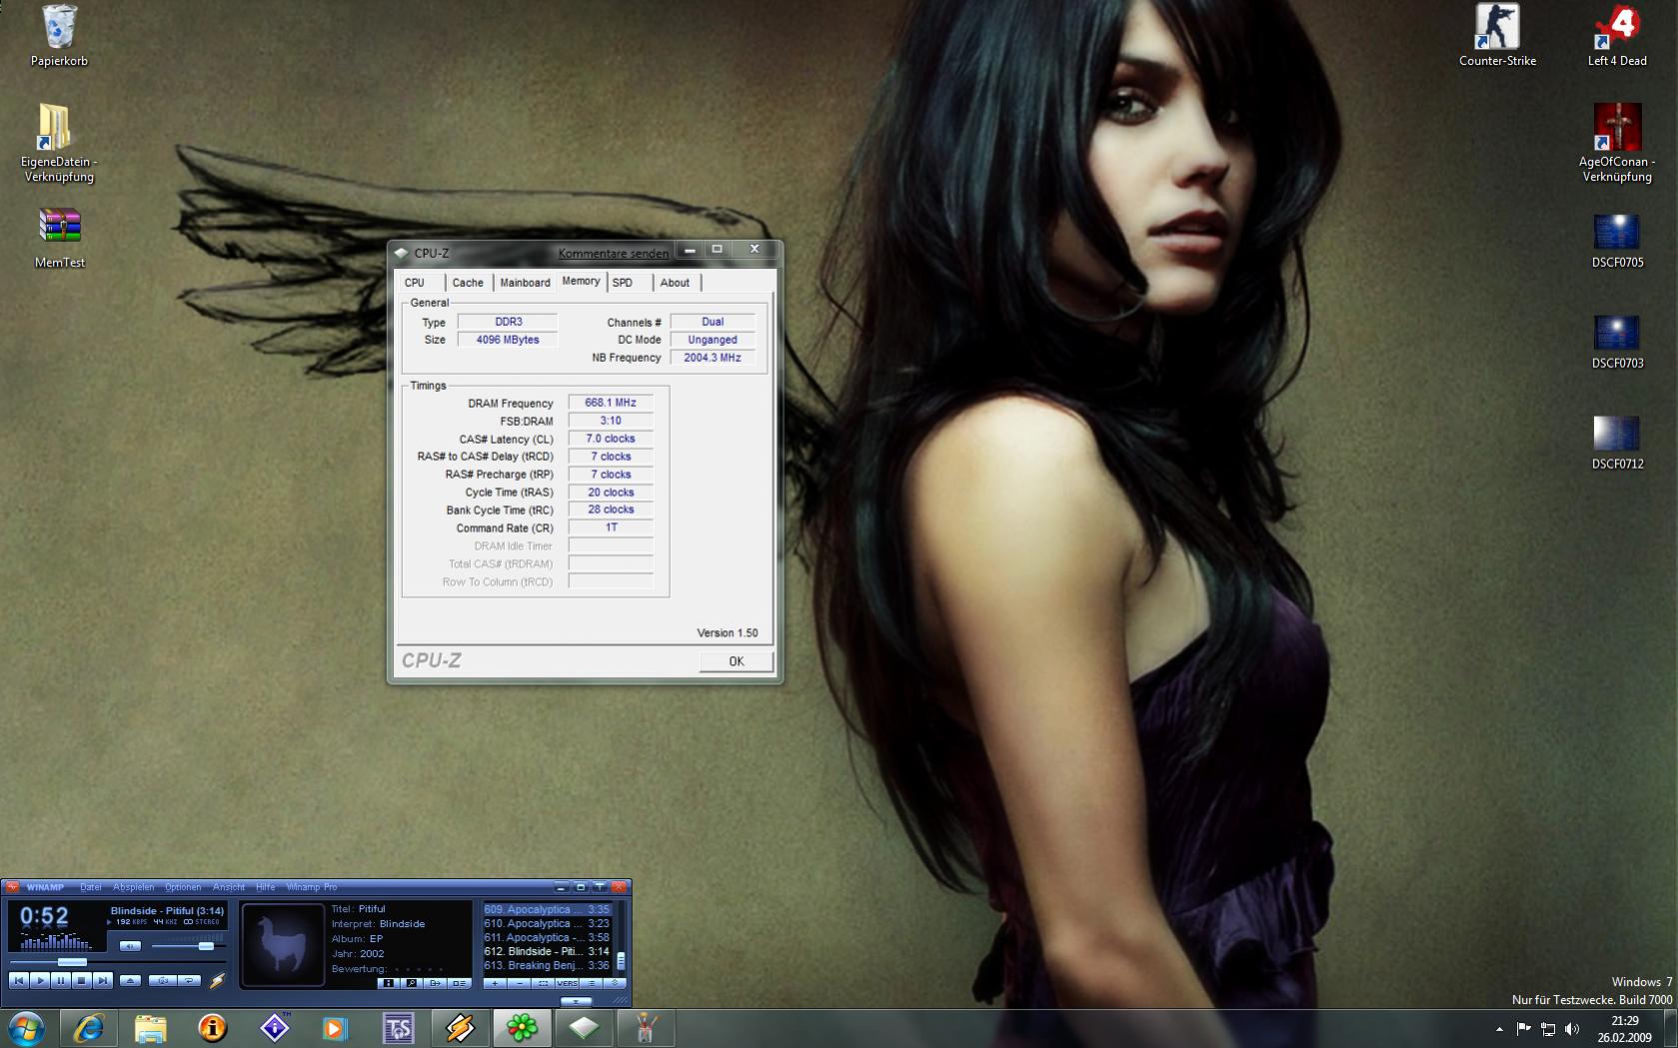This screenshot has height=1048, width=1678.
Task: Select playlist entry 610. Apocalyptica
Action: pos(547,923)
